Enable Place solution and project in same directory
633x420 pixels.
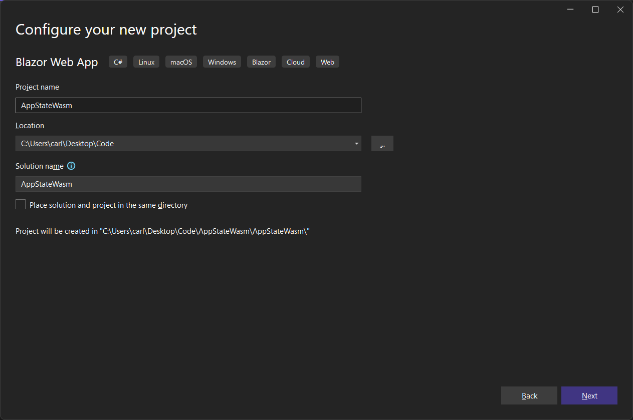(x=21, y=204)
